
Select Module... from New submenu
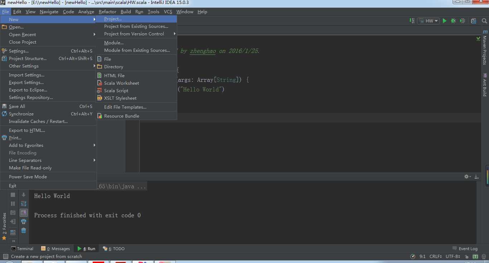[x=136, y=43]
